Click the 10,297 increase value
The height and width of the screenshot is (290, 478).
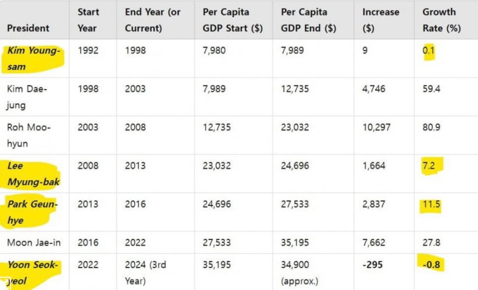(376, 127)
